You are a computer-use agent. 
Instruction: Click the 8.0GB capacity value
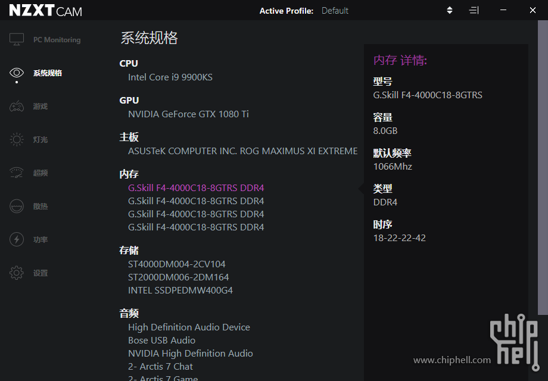(x=385, y=130)
